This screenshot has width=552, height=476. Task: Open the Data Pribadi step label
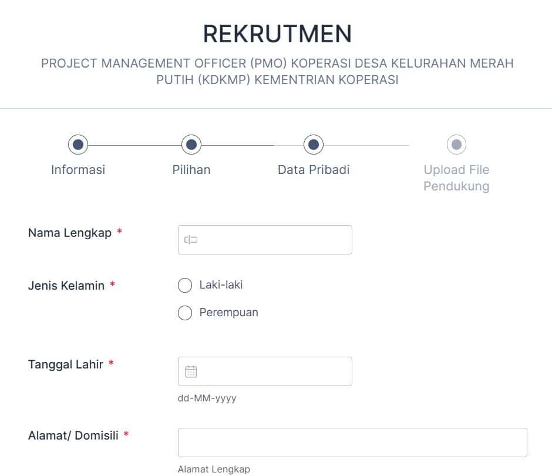tap(314, 169)
